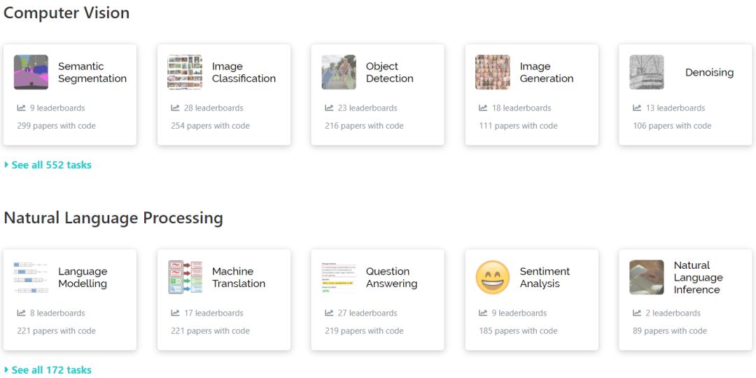Viewport: 756px width, 378px height.
Task: Open 185 papers with code link
Action: pyautogui.click(x=518, y=331)
